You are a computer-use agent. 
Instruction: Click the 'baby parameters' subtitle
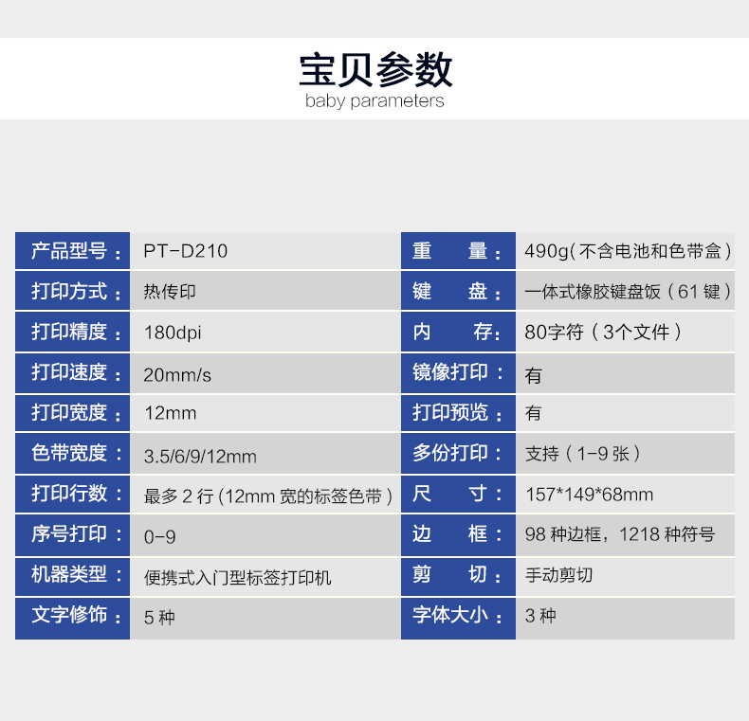[x=374, y=100]
